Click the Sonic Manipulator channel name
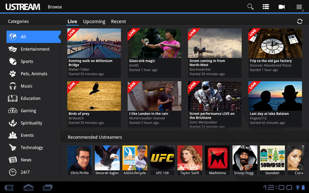The height and width of the screenshot is (193, 309). (x=203, y=122)
